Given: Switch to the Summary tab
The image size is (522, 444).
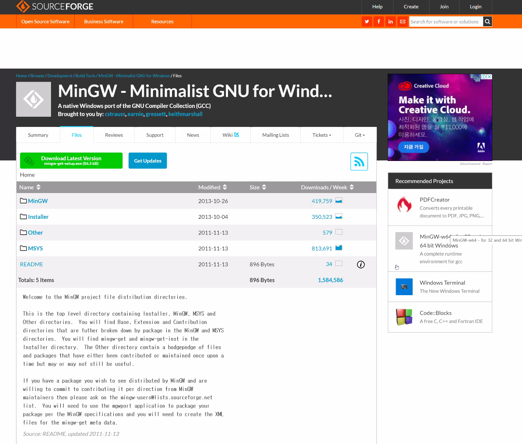Looking at the screenshot, I should coord(38,135).
